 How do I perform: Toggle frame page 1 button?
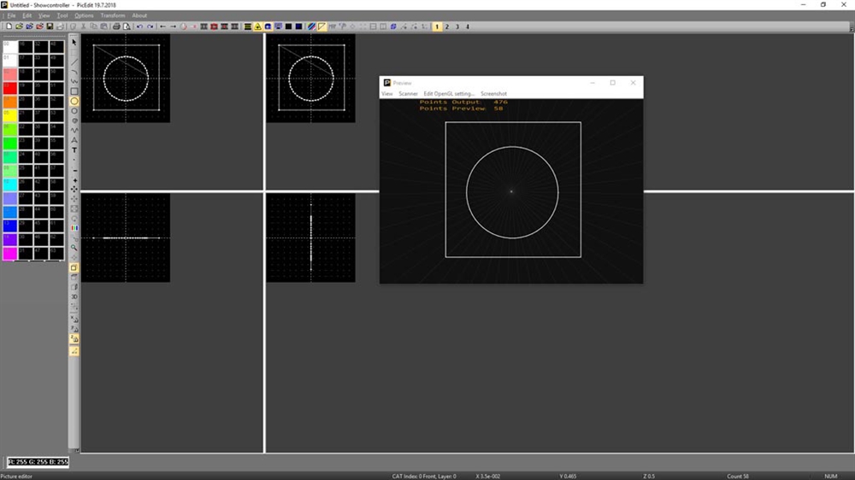click(x=437, y=26)
